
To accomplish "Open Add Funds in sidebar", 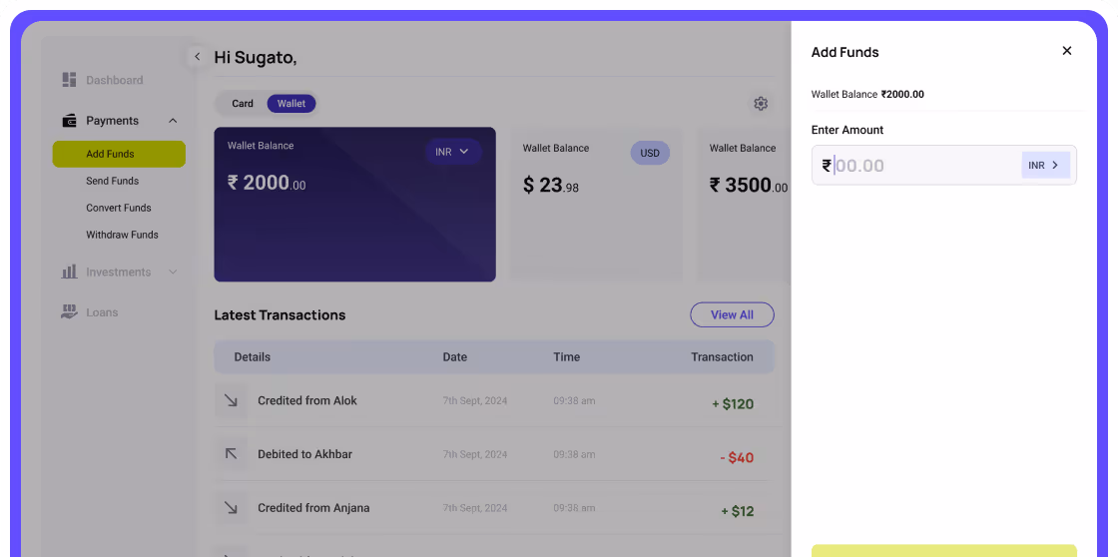I will 119,154.
